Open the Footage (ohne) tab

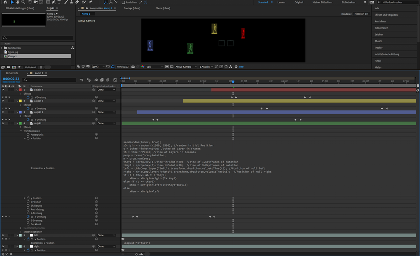click(x=132, y=8)
